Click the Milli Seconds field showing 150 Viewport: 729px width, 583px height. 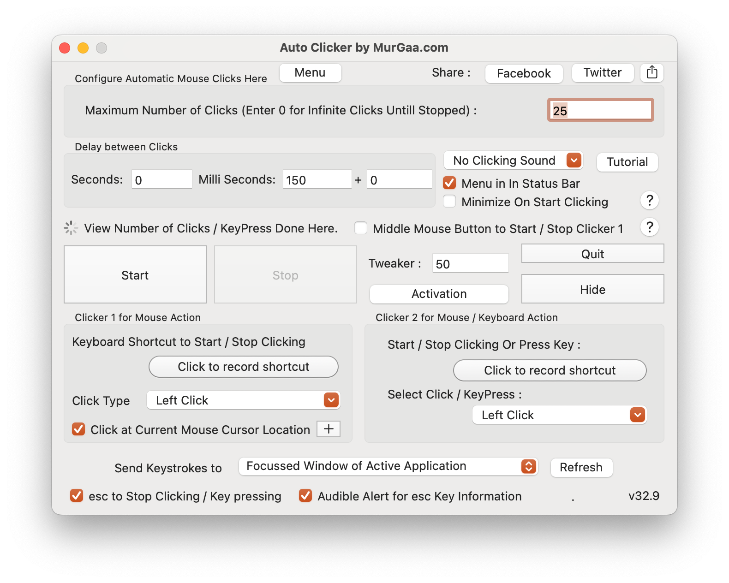click(x=317, y=179)
